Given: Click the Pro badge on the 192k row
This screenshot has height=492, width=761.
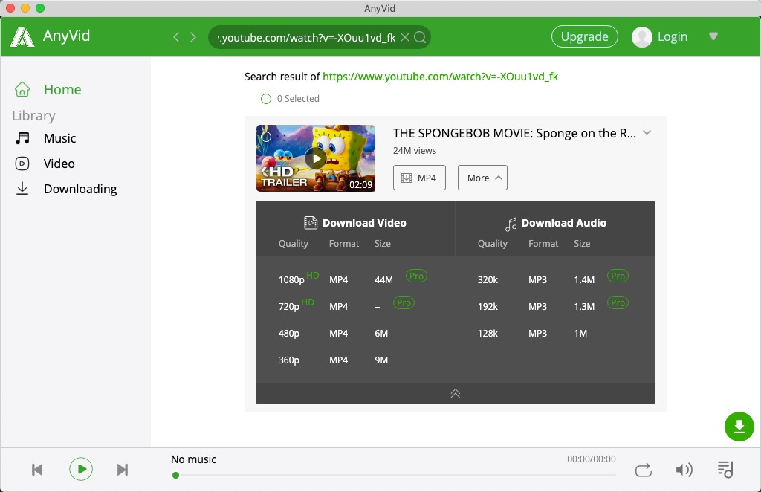Looking at the screenshot, I should (x=618, y=302).
